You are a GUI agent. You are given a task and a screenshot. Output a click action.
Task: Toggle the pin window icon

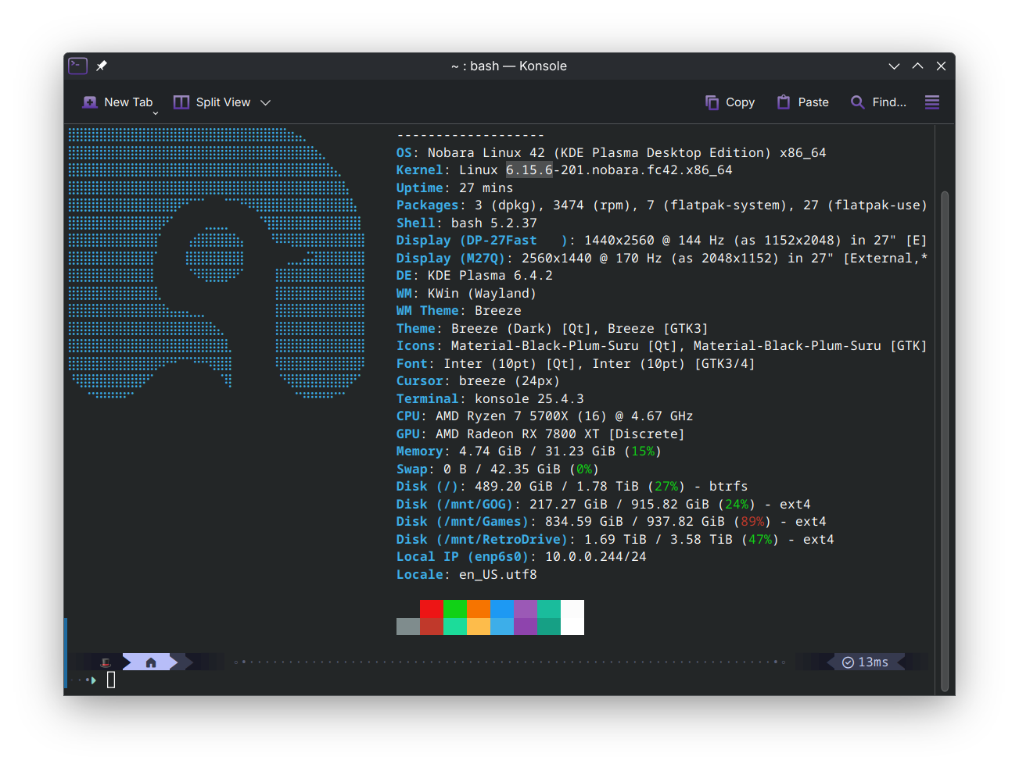102,66
